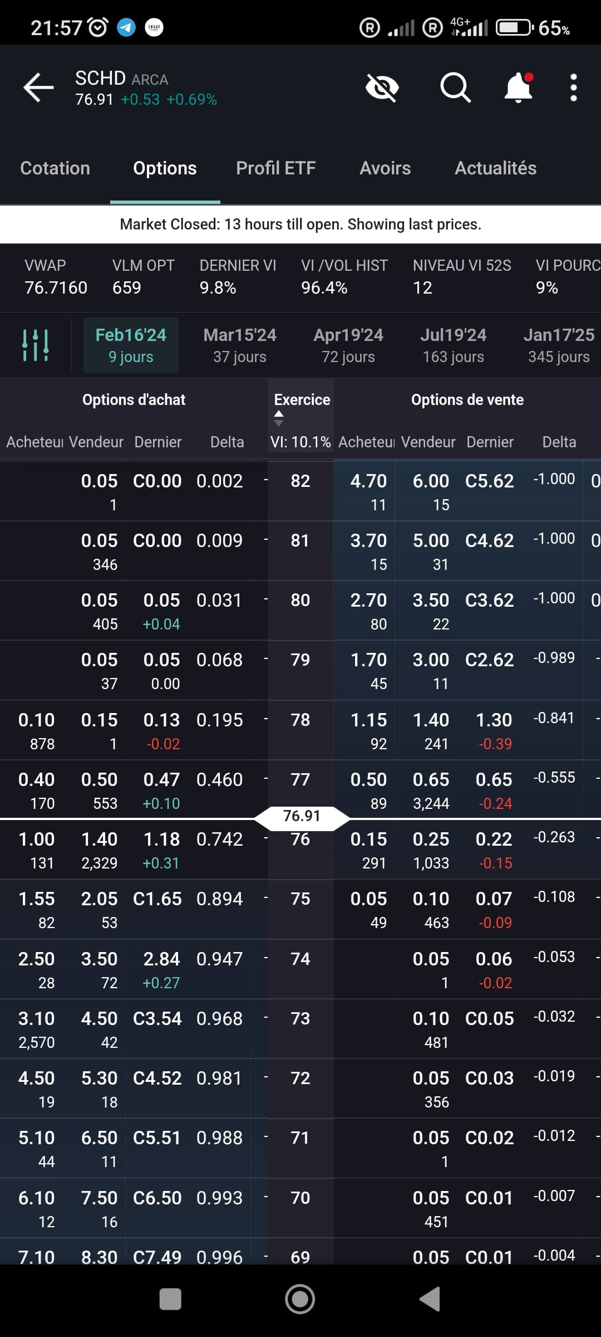Select Feb16'24 9 jours expiration

[x=131, y=345]
